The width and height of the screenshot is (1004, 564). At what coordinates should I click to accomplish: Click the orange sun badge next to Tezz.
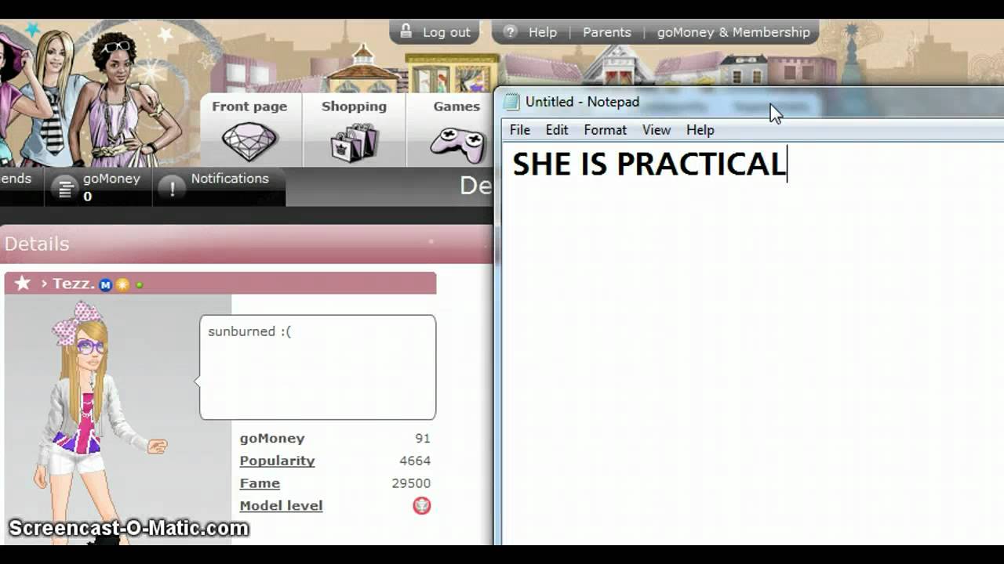[x=122, y=284]
